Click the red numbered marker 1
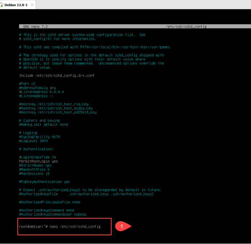251x244 pixels. [122, 226]
